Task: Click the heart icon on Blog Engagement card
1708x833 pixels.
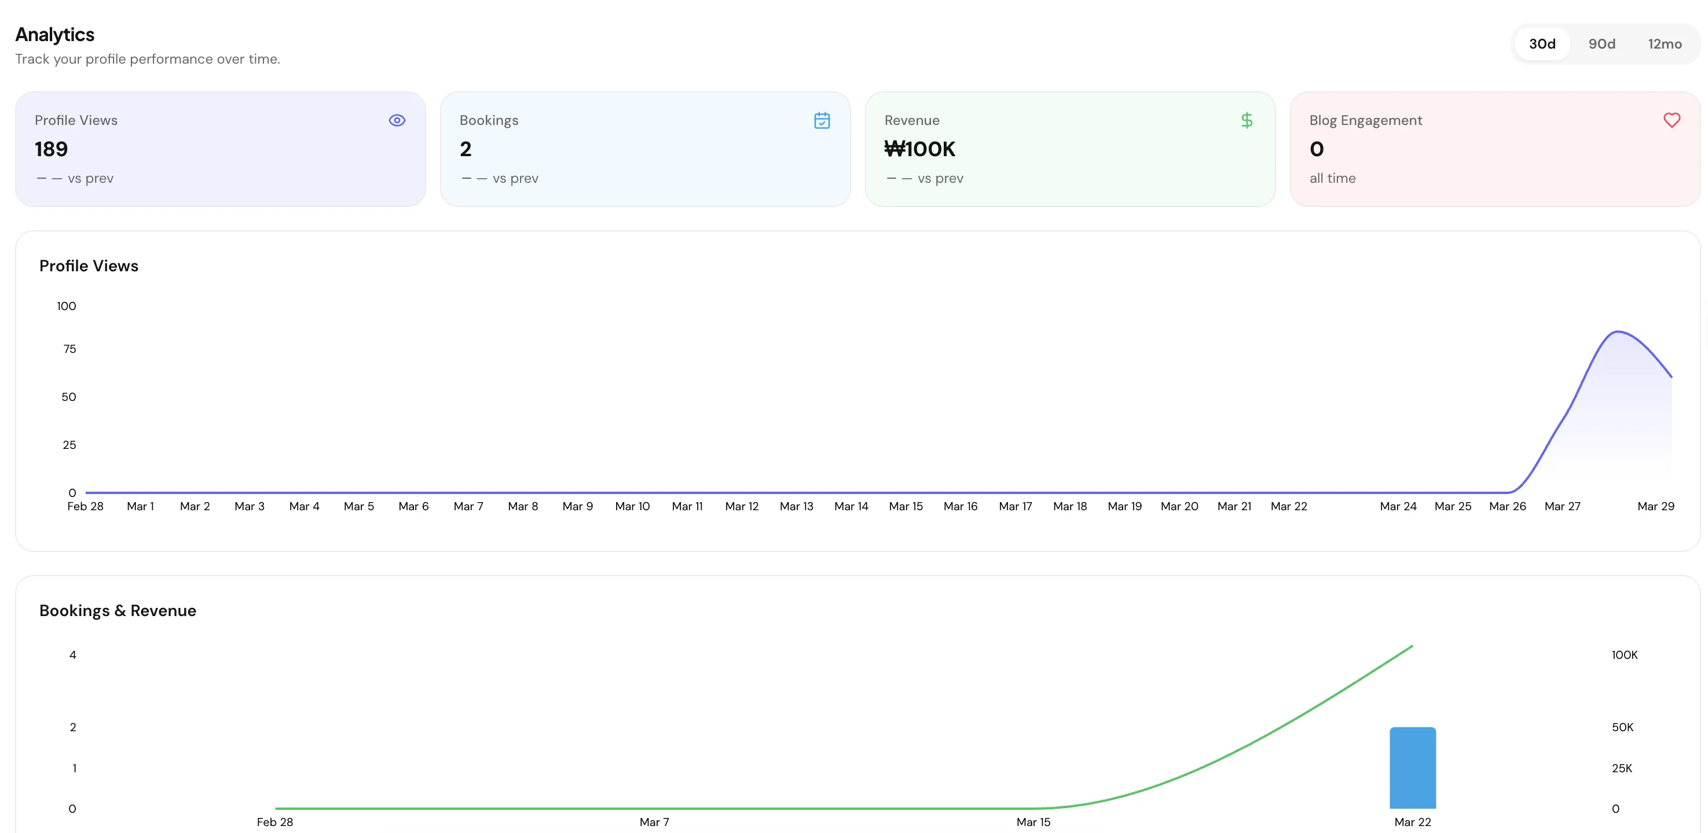Action: click(x=1672, y=120)
